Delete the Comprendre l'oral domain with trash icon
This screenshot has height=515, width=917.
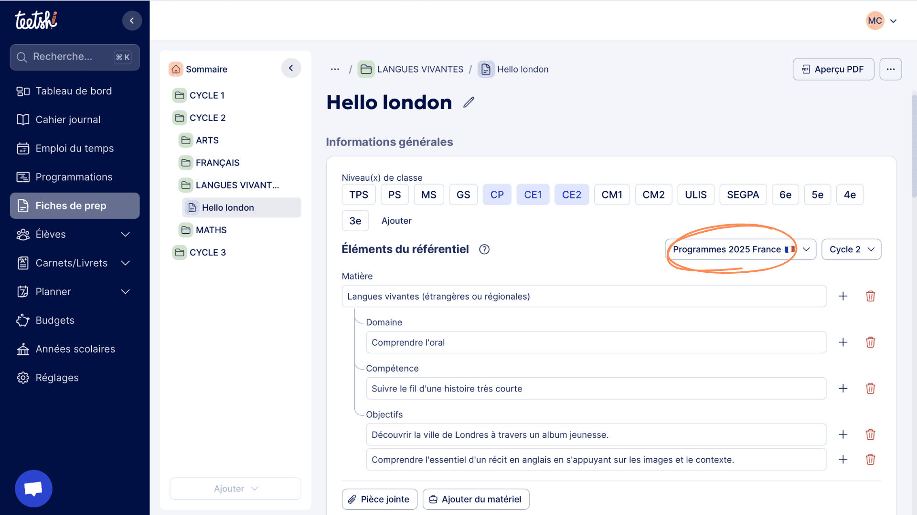[x=870, y=342]
